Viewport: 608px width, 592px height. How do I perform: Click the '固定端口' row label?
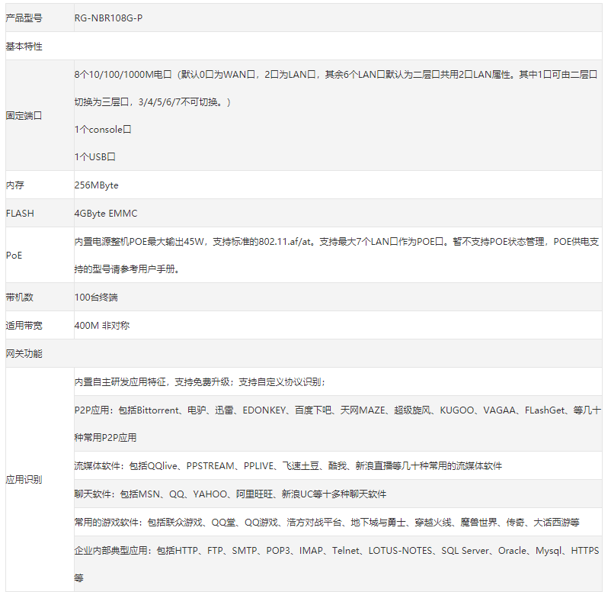coord(24,116)
